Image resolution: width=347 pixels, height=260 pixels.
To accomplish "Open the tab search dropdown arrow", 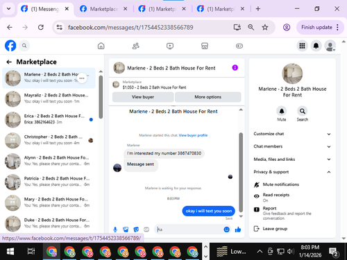I will click(8, 9).
